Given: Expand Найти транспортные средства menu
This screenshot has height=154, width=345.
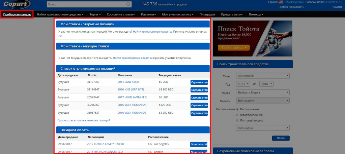Looking at the screenshot, I should click(x=60, y=14).
